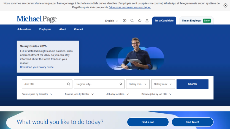The width and height of the screenshot is (230, 129).
Task: Open the Employers menu
Action: [45, 29]
